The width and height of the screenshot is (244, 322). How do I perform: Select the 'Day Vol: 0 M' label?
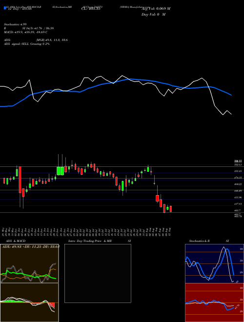coord(153,14)
